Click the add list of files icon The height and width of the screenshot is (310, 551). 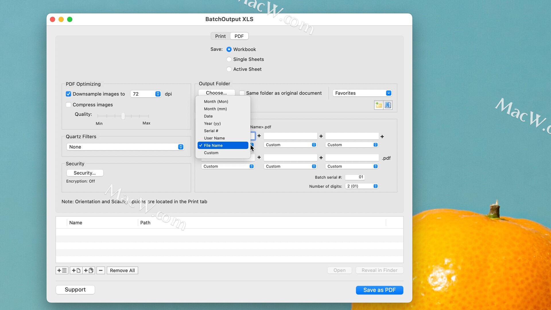pyautogui.click(x=62, y=270)
